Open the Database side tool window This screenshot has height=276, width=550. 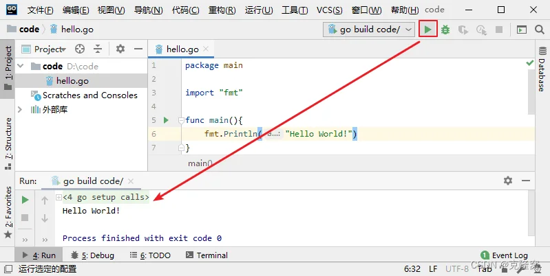[x=542, y=69]
